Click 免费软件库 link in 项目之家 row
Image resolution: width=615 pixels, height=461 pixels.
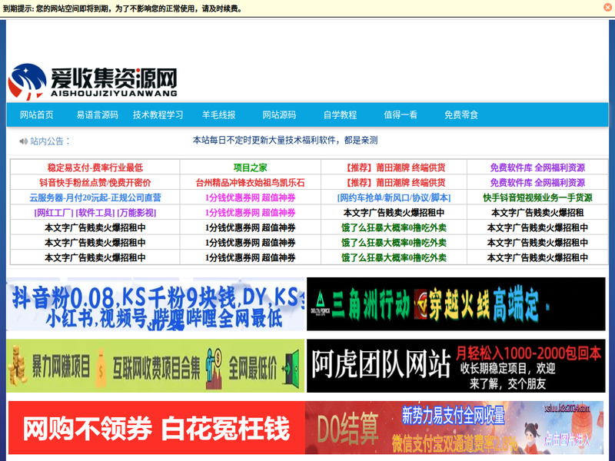tap(537, 167)
